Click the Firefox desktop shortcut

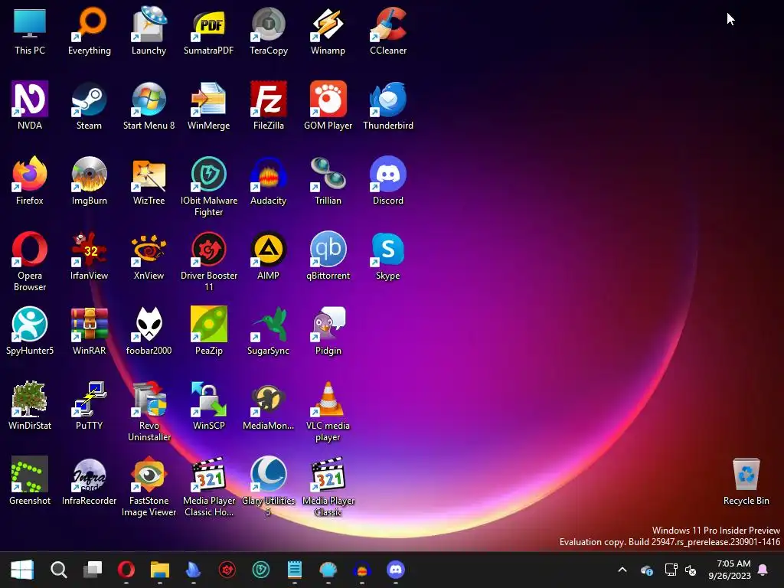[x=30, y=181]
